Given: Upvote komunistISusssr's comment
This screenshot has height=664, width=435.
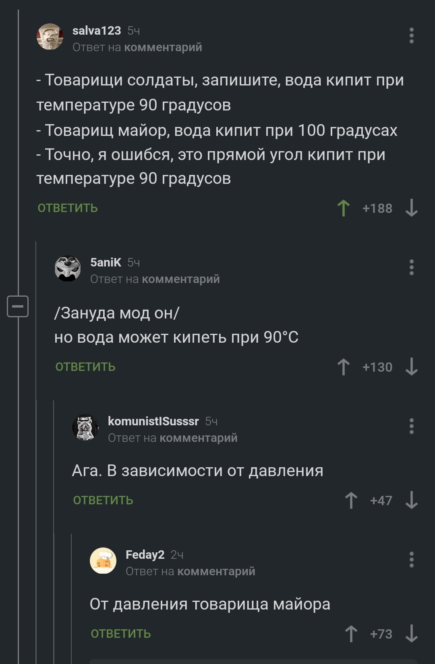Looking at the screenshot, I should 351,500.
